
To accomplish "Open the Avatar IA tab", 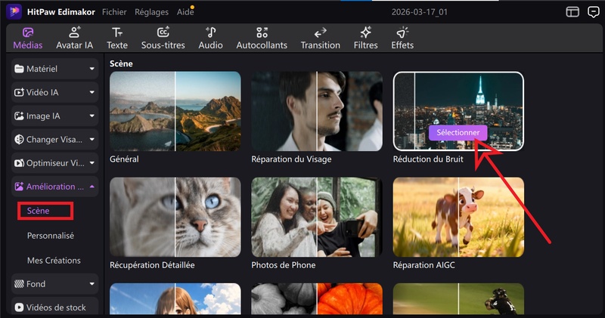I will pyautogui.click(x=74, y=39).
